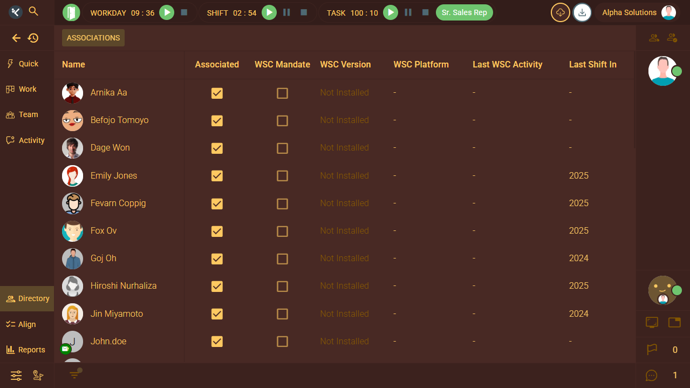Sort table by Name column header
690x388 pixels.
pyautogui.click(x=73, y=64)
